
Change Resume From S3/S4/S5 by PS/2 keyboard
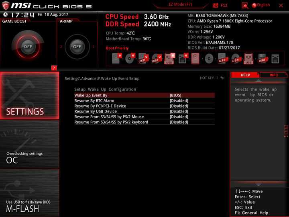[144, 122]
